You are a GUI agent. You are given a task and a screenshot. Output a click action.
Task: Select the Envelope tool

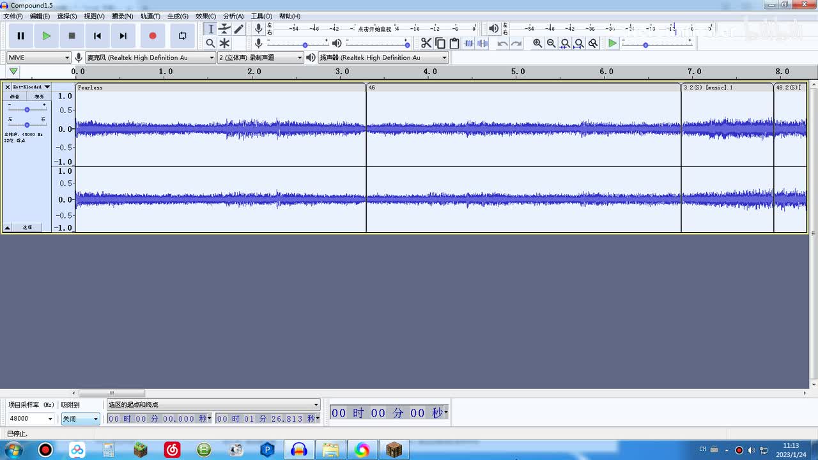click(x=224, y=29)
